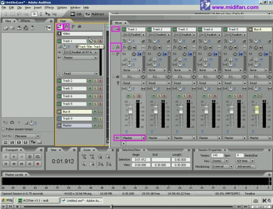This screenshot has width=273, height=209.
Task: Solo Track 2 in Mixer
Action: pos(159,96)
